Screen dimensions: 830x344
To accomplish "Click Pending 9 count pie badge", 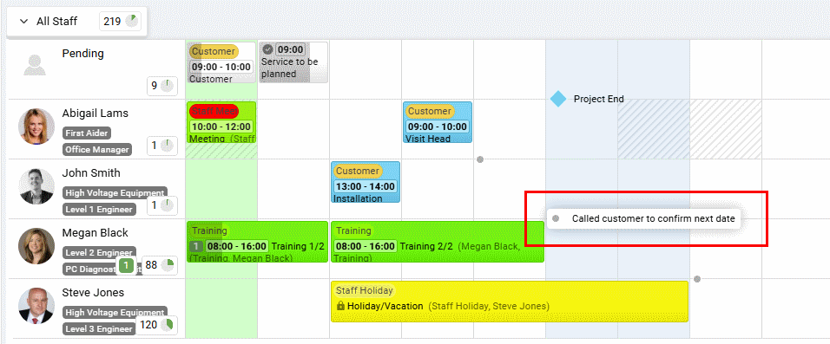I will (162, 86).
